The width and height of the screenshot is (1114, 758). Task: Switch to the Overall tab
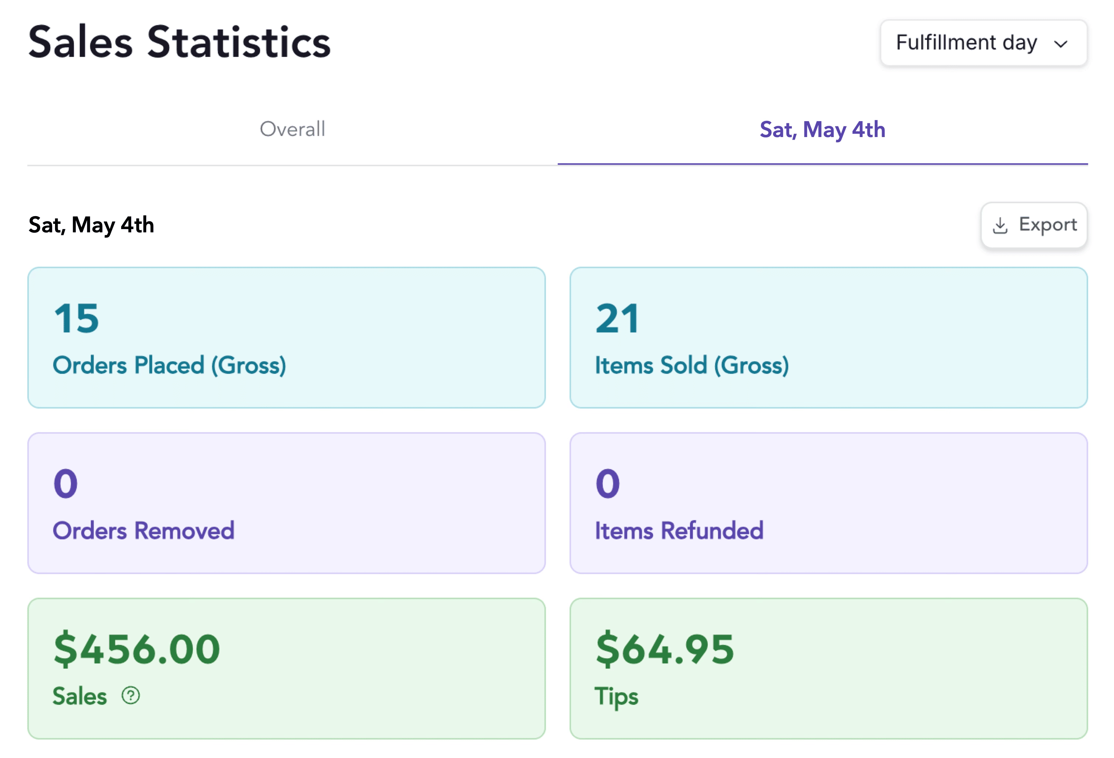[293, 129]
